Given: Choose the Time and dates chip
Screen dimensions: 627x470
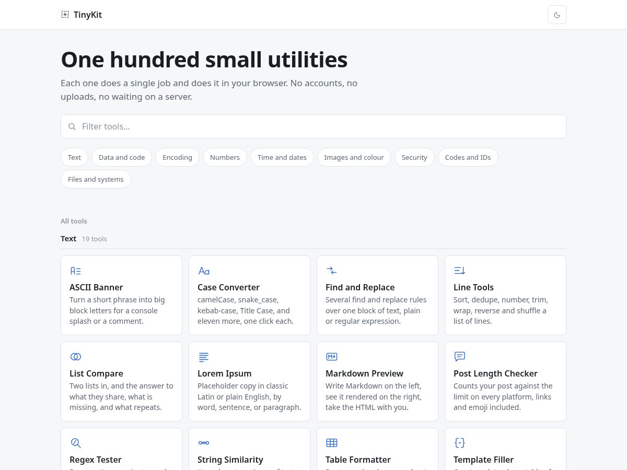Looking at the screenshot, I should tap(282, 157).
